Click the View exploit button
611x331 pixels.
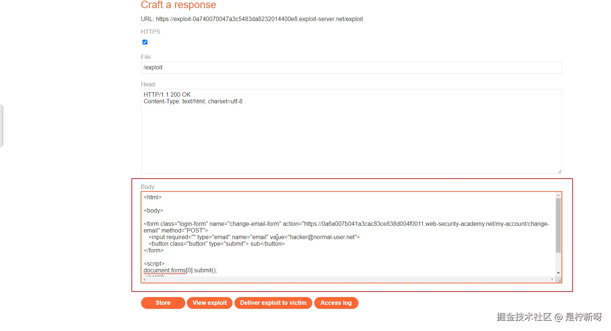(210, 303)
